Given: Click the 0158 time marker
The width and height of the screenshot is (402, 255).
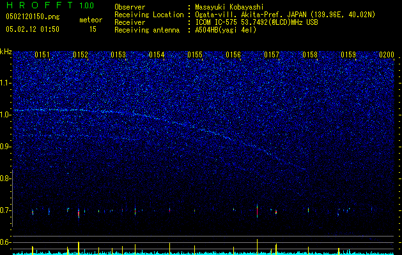Looking at the screenshot, I should pos(310,55).
